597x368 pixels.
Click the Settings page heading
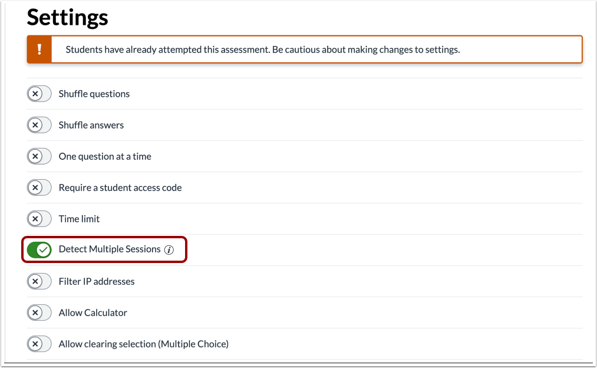[x=67, y=18]
